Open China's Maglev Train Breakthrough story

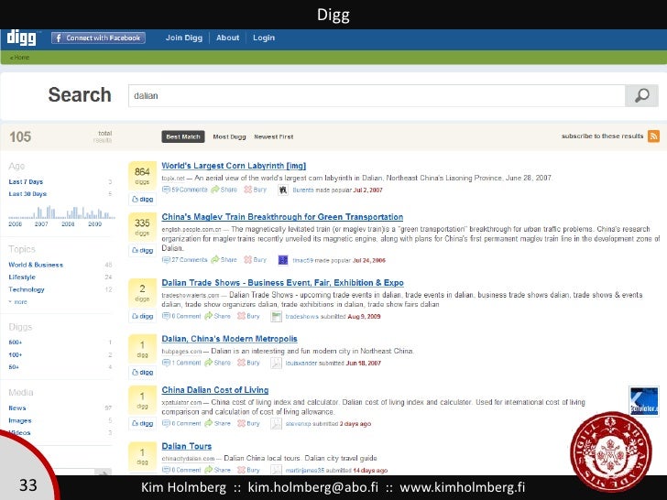282,217
